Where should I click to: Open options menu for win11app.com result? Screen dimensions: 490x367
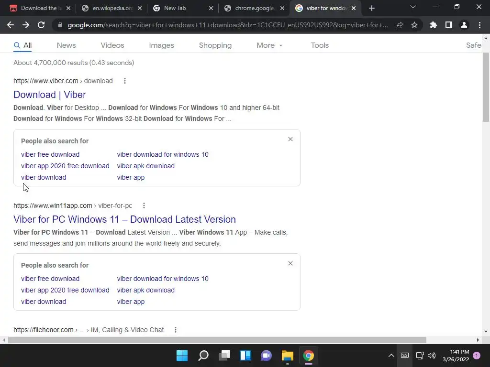coord(144,205)
